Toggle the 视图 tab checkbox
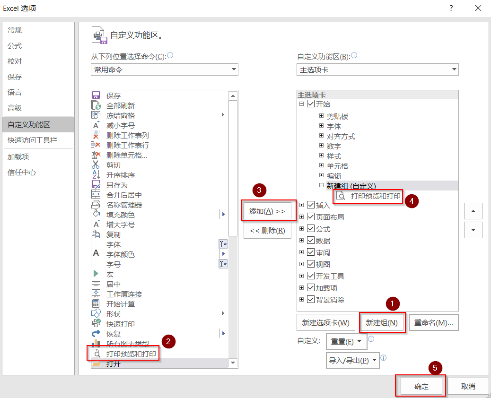 coord(311,264)
